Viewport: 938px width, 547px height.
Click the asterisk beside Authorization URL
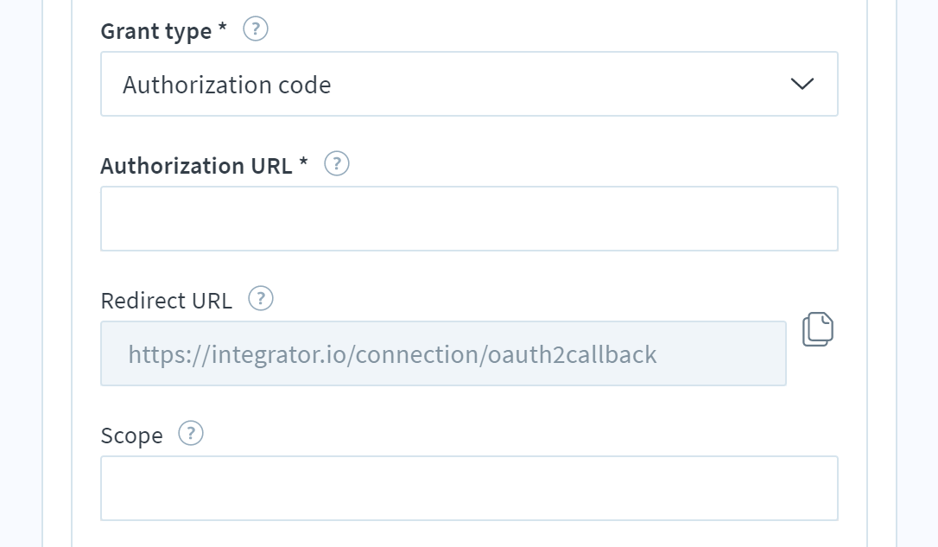click(x=303, y=162)
